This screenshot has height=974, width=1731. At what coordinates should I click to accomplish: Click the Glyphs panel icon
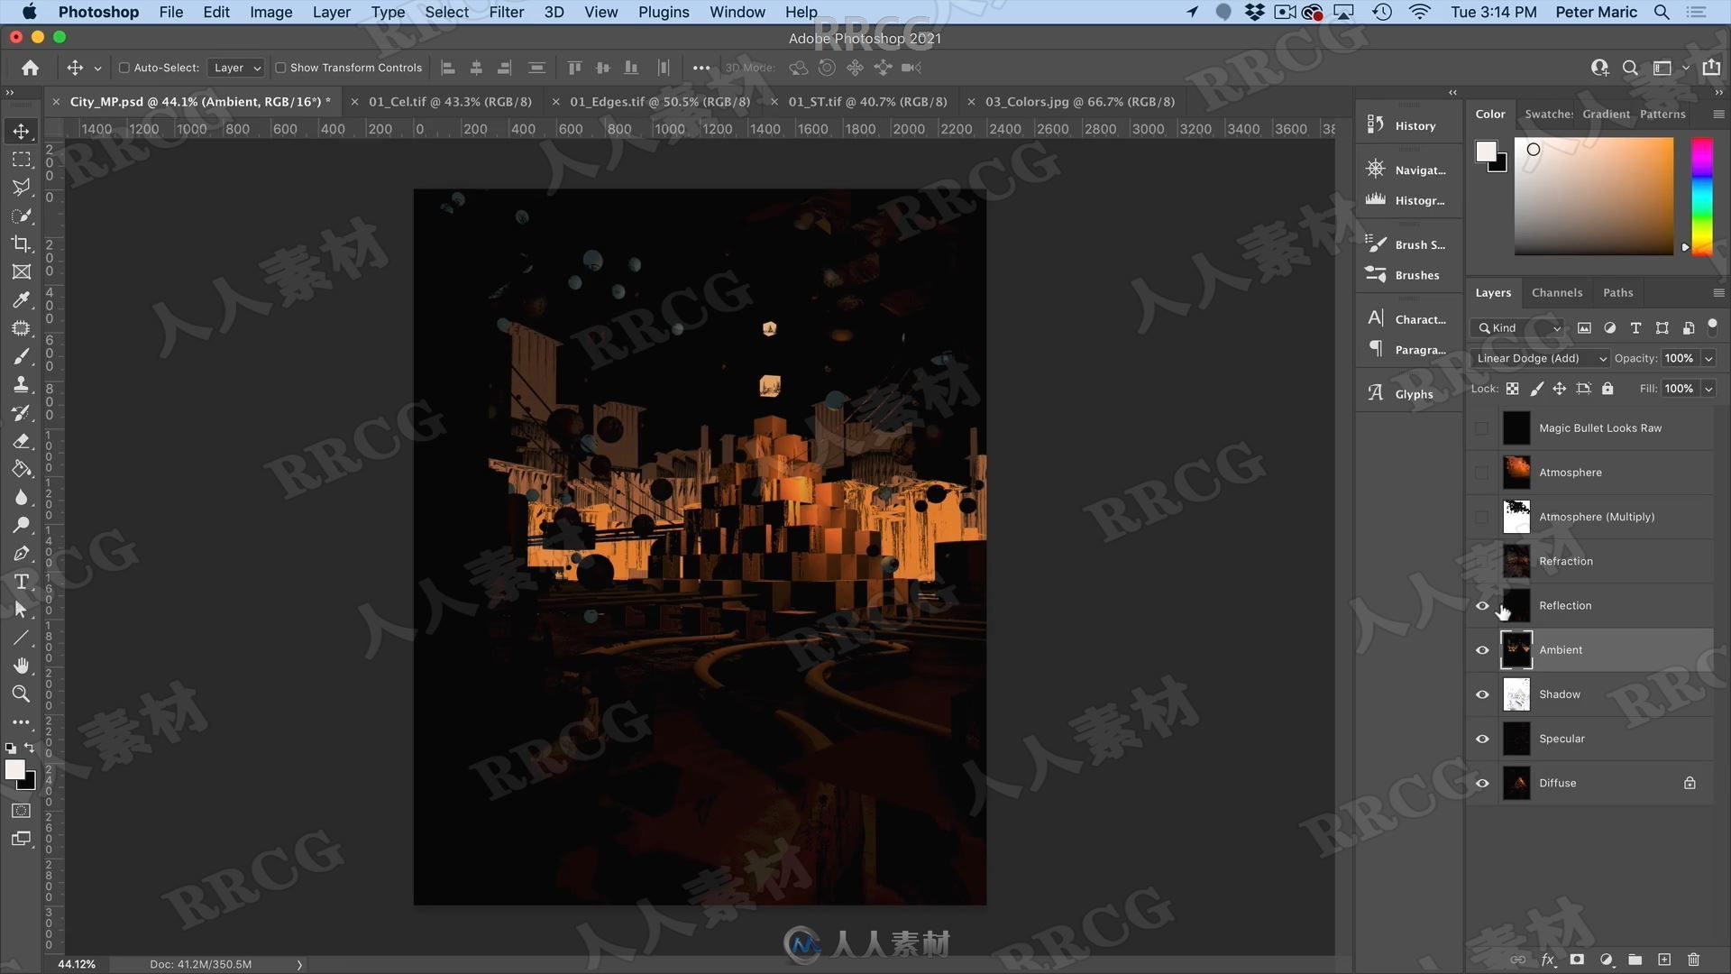[1377, 392]
